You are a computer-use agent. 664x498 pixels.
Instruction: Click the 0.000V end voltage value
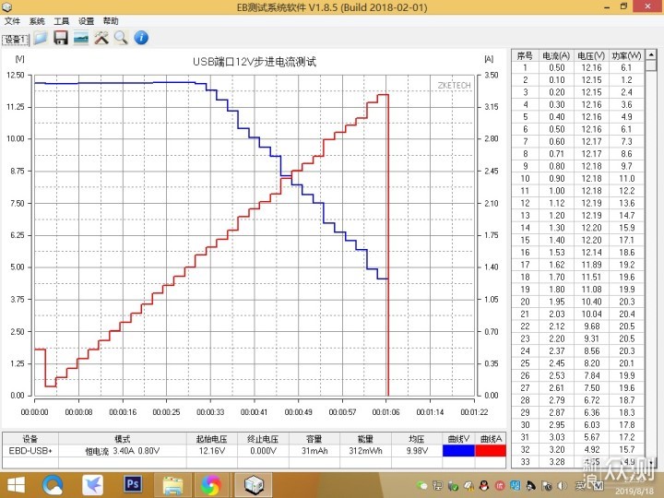pyautogui.click(x=263, y=451)
